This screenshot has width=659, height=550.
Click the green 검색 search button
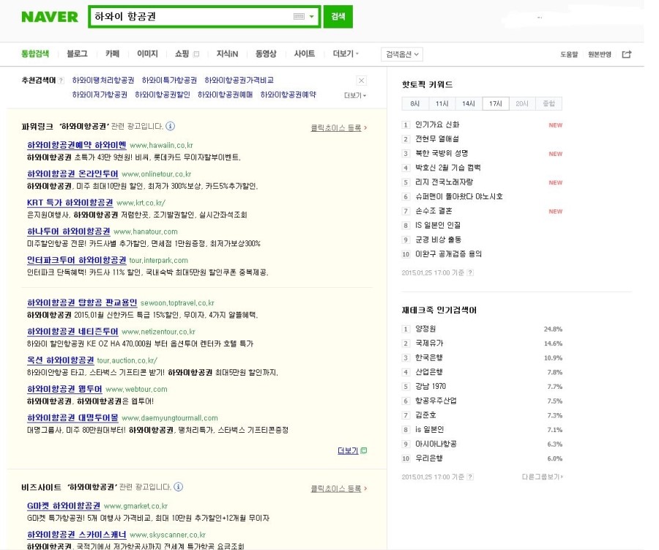click(x=338, y=16)
